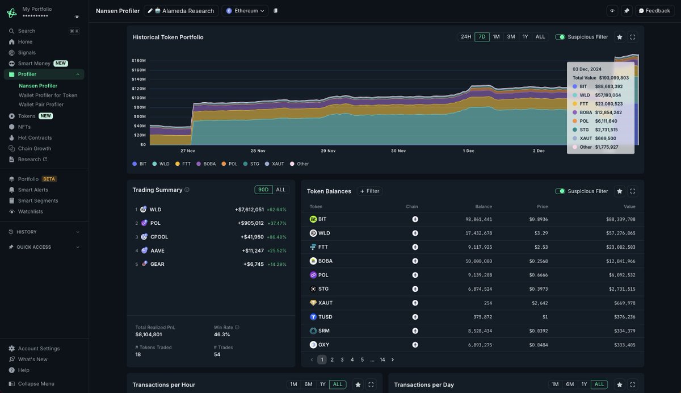The width and height of the screenshot is (681, 393).
Task: Edit Alameda Research wallet label
Action: point(150,11)
